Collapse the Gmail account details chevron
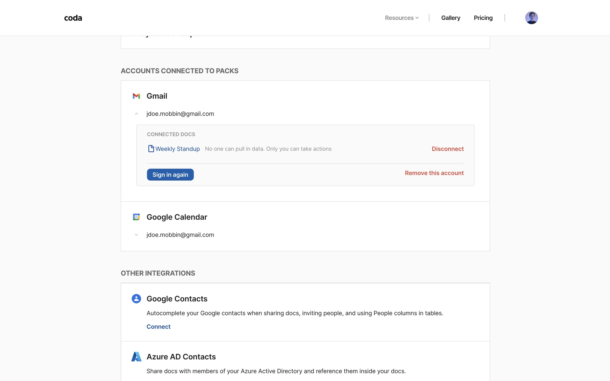This screenshot has height=381, width=610. coord(136,114)
